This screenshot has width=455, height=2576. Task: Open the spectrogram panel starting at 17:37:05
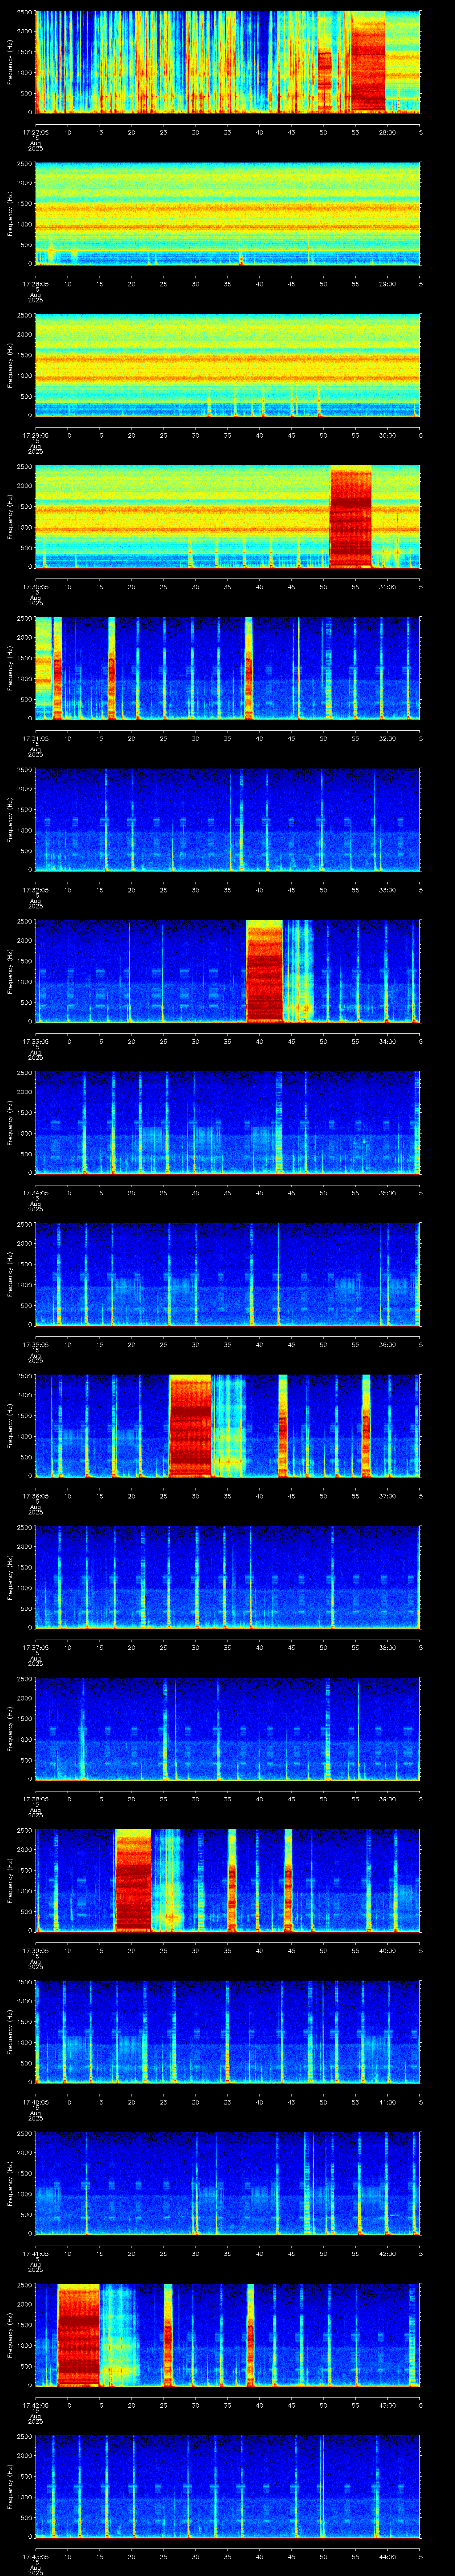(227, 1577)
